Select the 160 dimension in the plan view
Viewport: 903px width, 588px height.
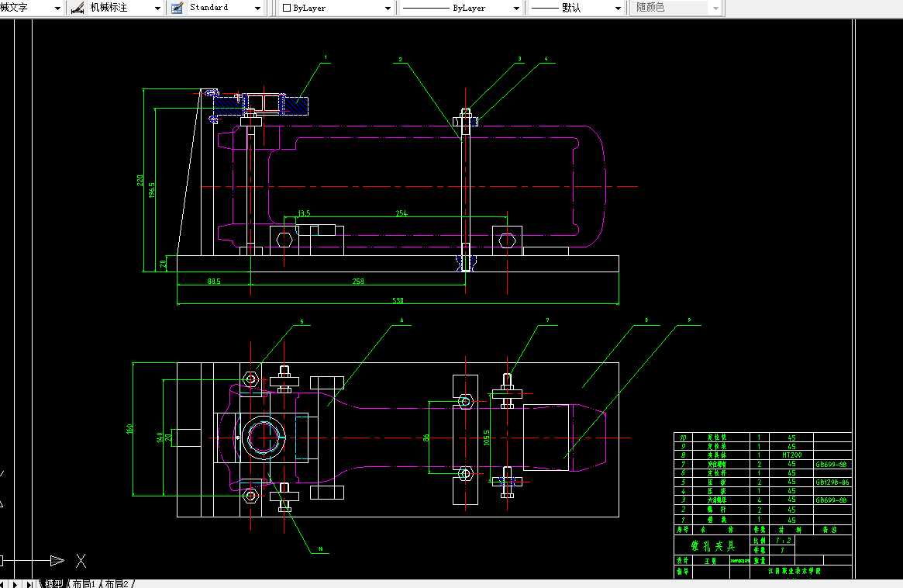click(x=129, y=429)
